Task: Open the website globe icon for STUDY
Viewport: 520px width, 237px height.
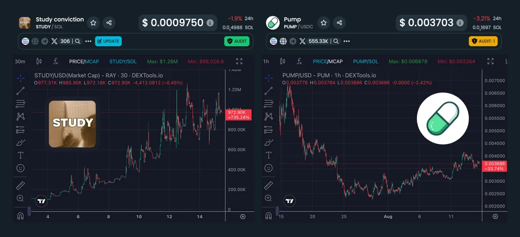Action: click(x=35, y=42)
